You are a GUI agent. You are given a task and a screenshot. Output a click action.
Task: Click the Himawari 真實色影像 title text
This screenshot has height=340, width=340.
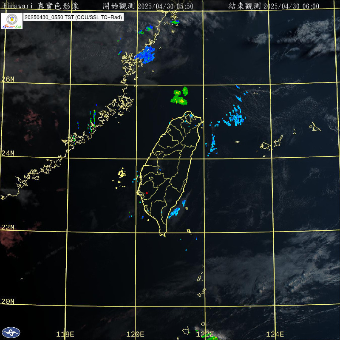(41, 6)
